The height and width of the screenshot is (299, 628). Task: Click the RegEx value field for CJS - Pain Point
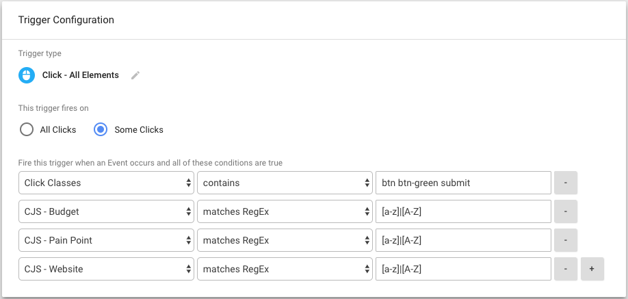coord(463,240)
